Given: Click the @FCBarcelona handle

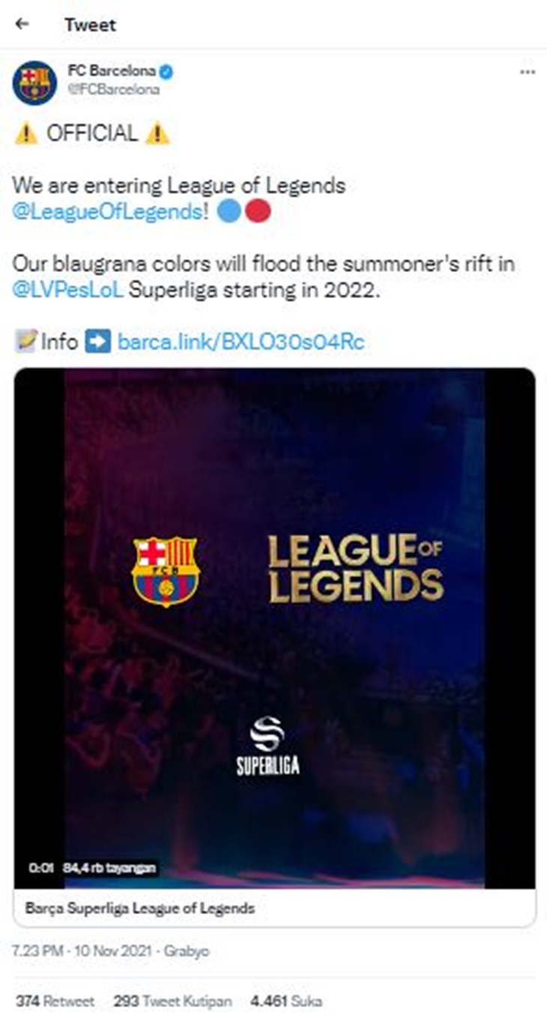Looking at the screenshot, I should 113,89.
